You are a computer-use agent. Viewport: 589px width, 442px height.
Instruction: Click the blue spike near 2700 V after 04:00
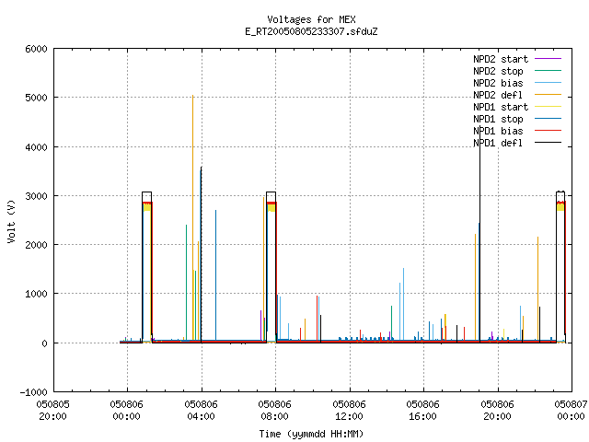(215, 275)
